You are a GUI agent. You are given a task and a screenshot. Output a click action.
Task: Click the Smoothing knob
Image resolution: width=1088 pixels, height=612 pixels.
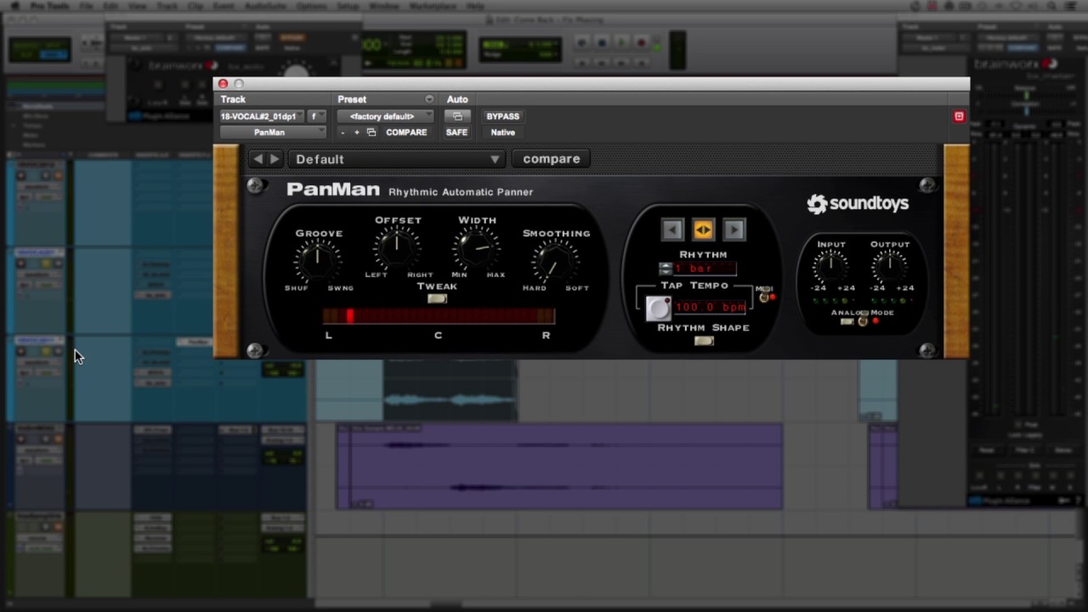pyautogui.click(x=555, y=261)
